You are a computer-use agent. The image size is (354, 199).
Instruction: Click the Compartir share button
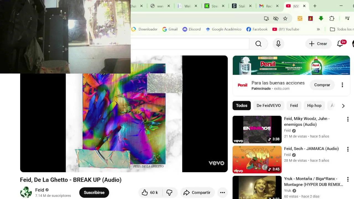point(197,193)
